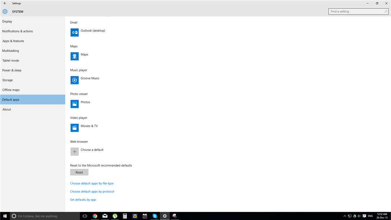Click the Settings gear on the taskbar
This screenshot has width=391, height=220.
coord(165,216)
